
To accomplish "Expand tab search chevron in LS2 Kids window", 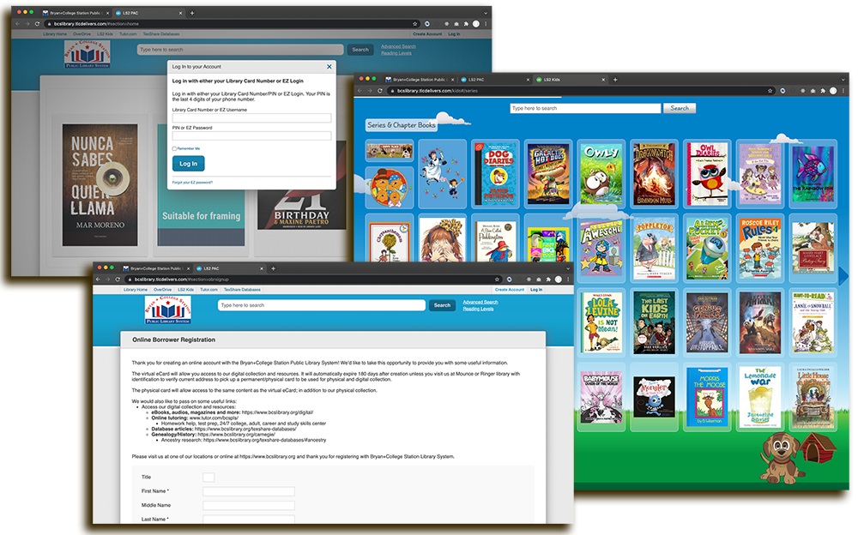I will [x=843, y=80].
